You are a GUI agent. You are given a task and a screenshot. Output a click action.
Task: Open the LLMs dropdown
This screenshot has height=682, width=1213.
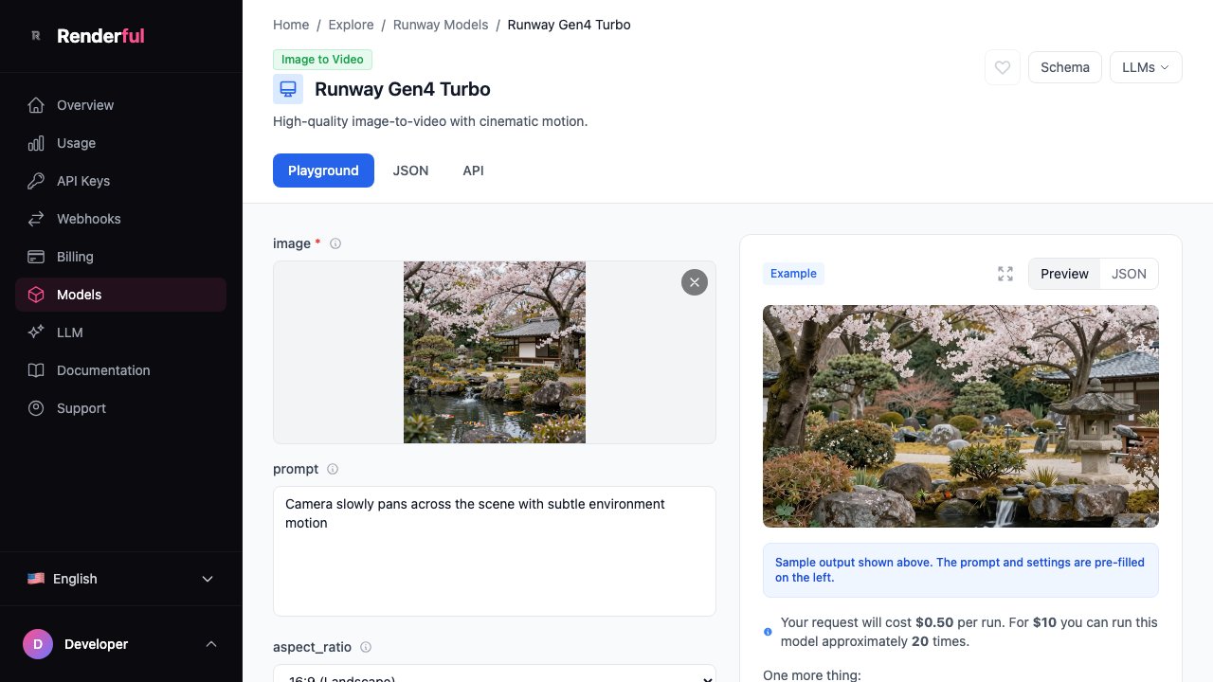point(1146,67)
